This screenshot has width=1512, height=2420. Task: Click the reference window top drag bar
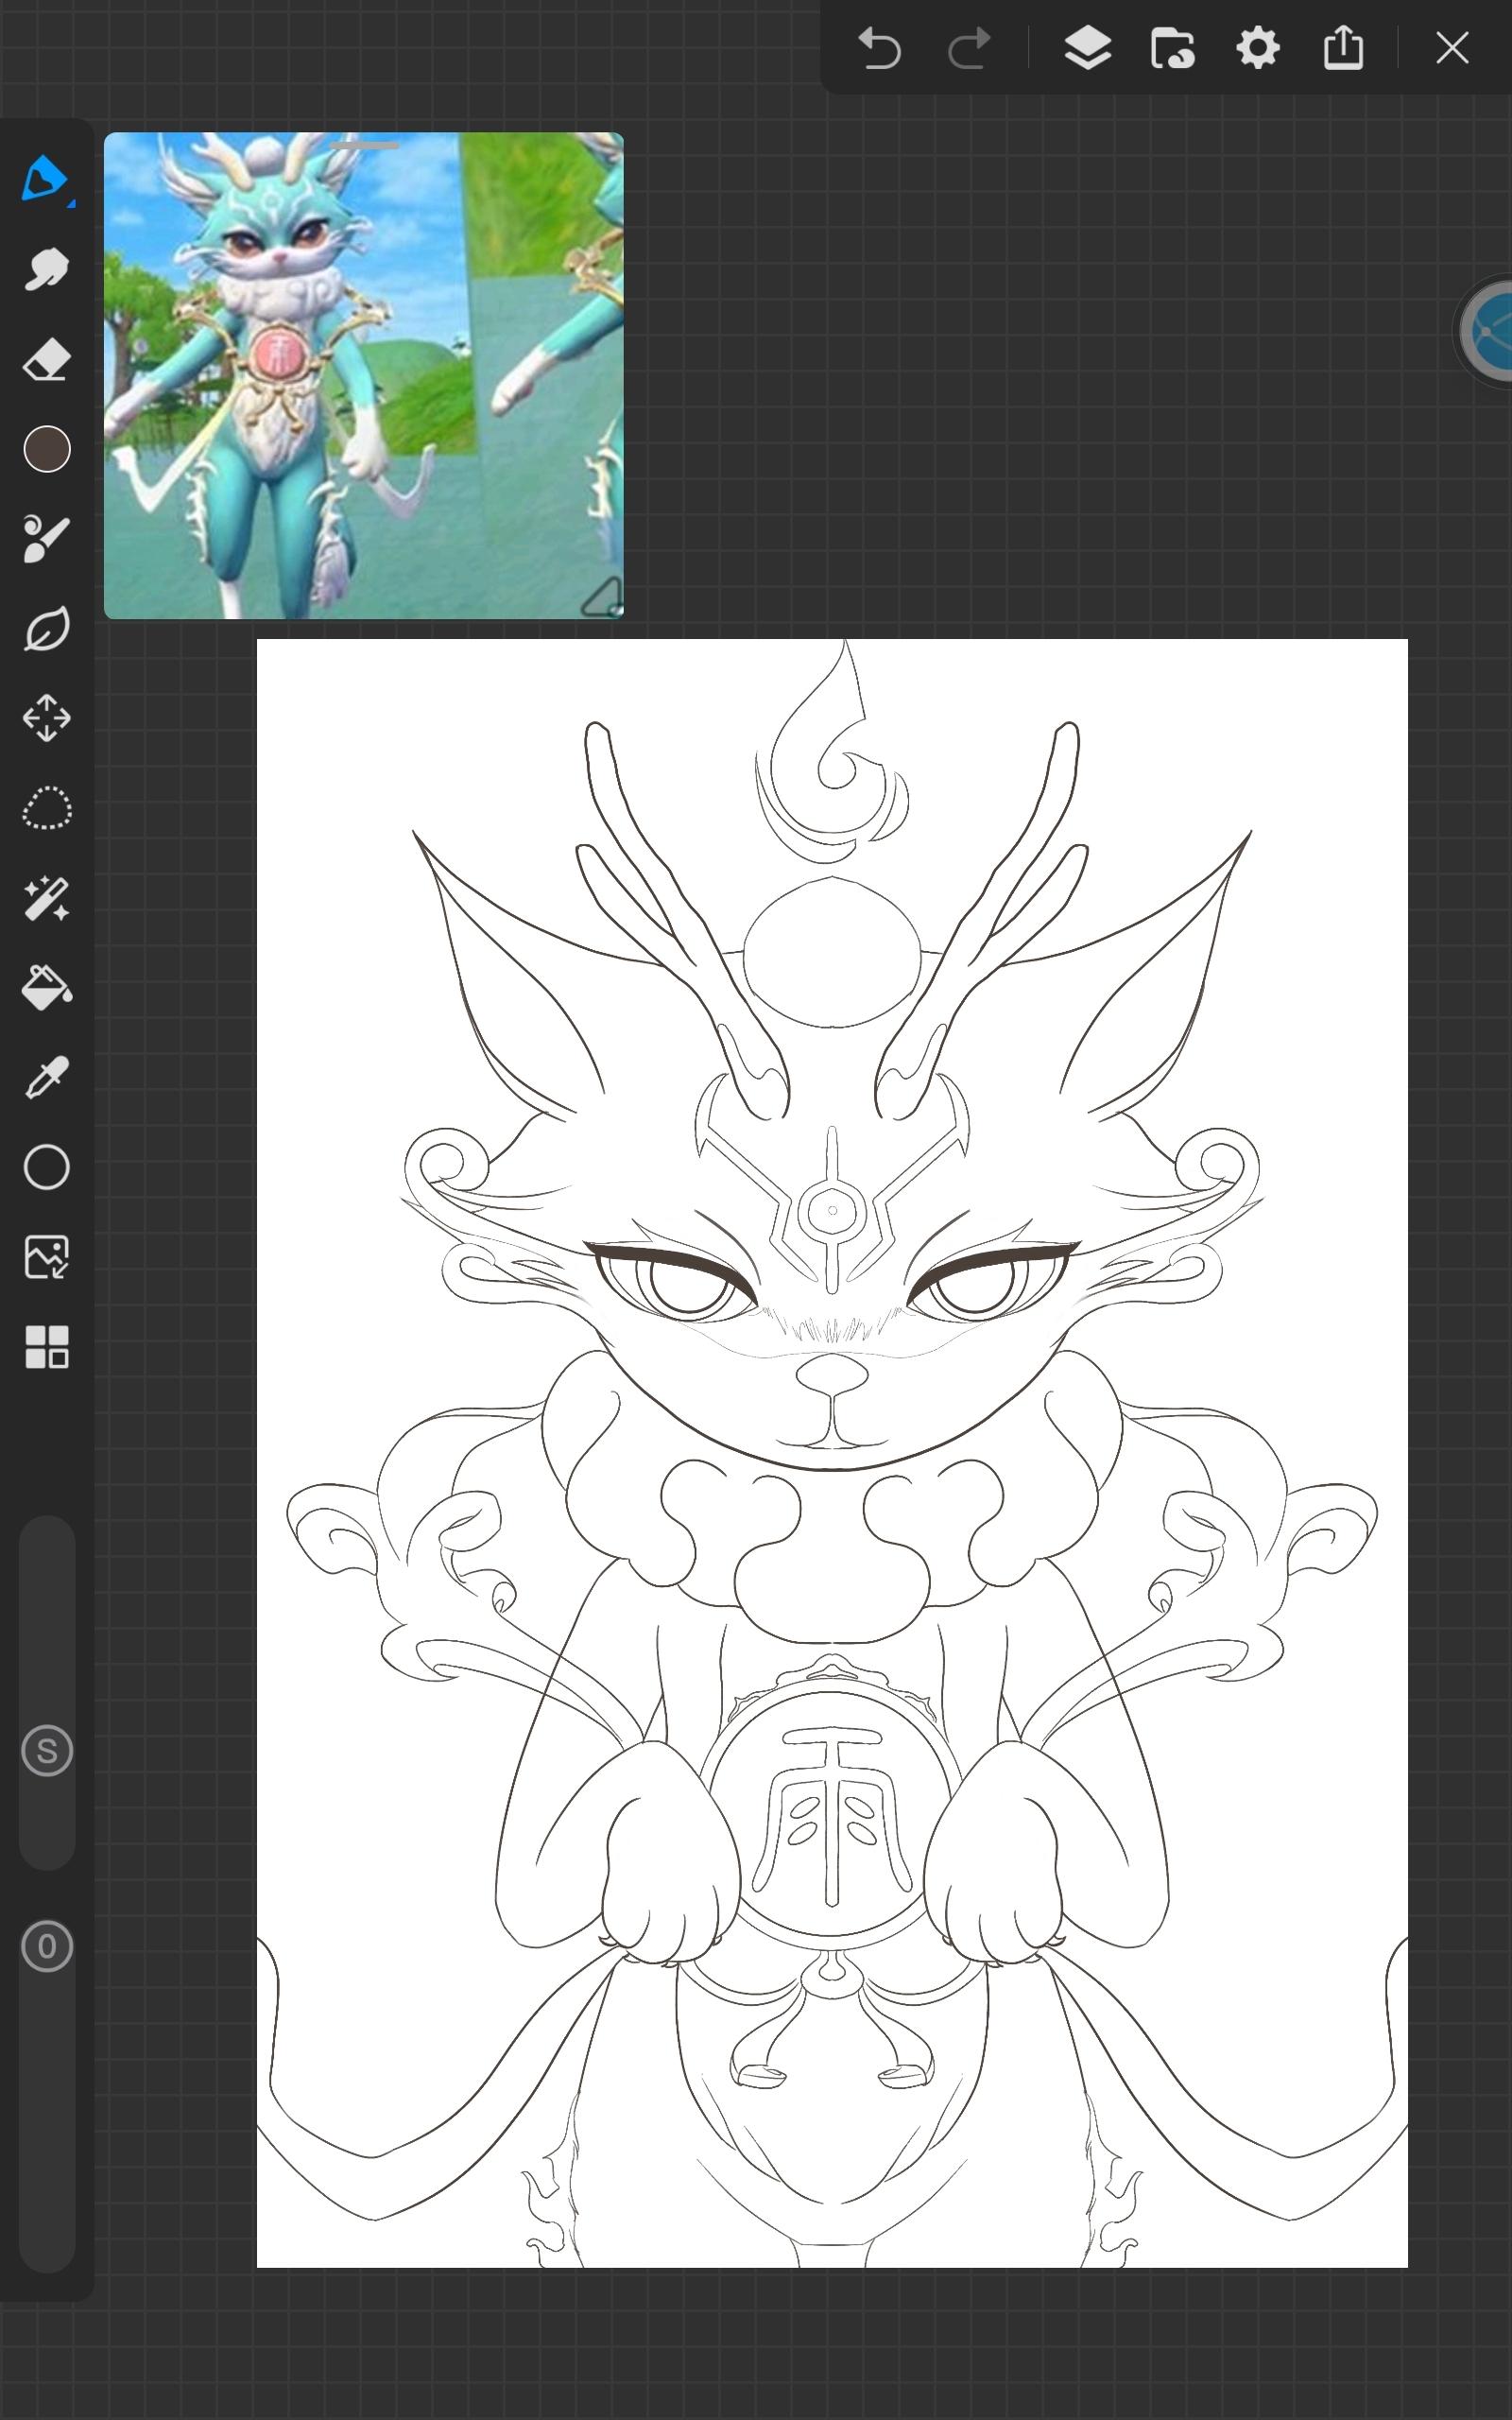pos(365,146)
